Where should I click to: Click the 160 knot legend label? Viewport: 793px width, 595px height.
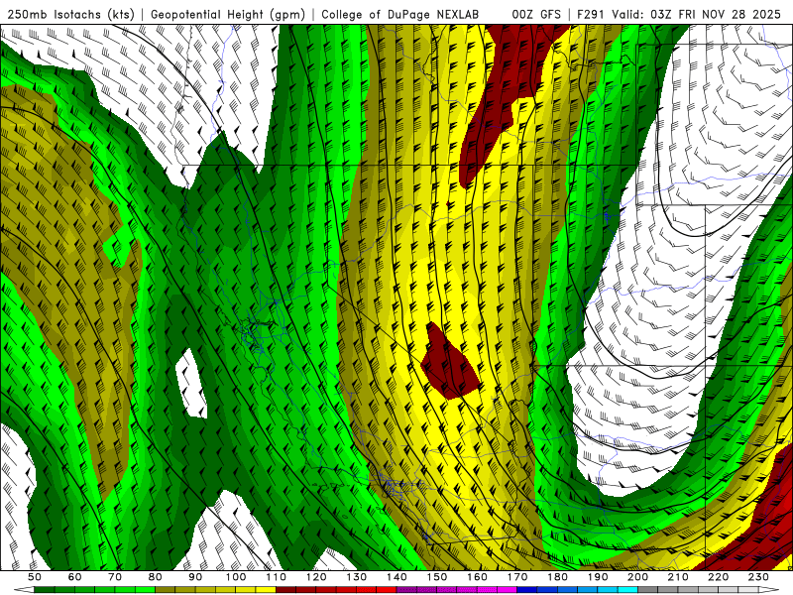pyautogui.click(x=477, y=577)
